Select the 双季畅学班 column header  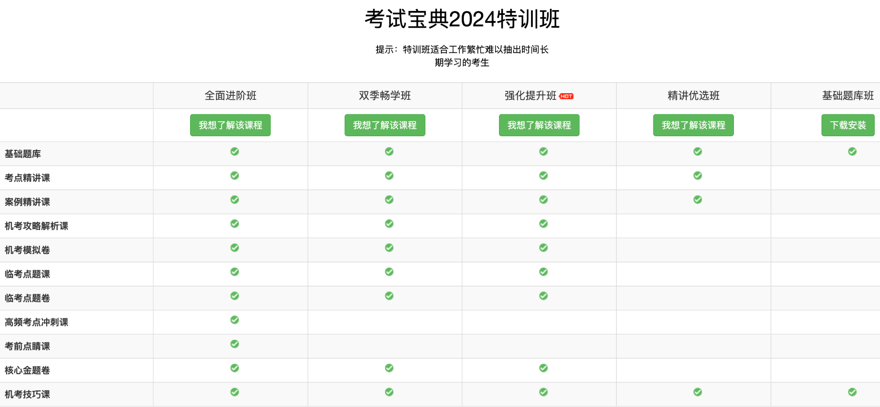pyautogui.click(x=385, y=95)
